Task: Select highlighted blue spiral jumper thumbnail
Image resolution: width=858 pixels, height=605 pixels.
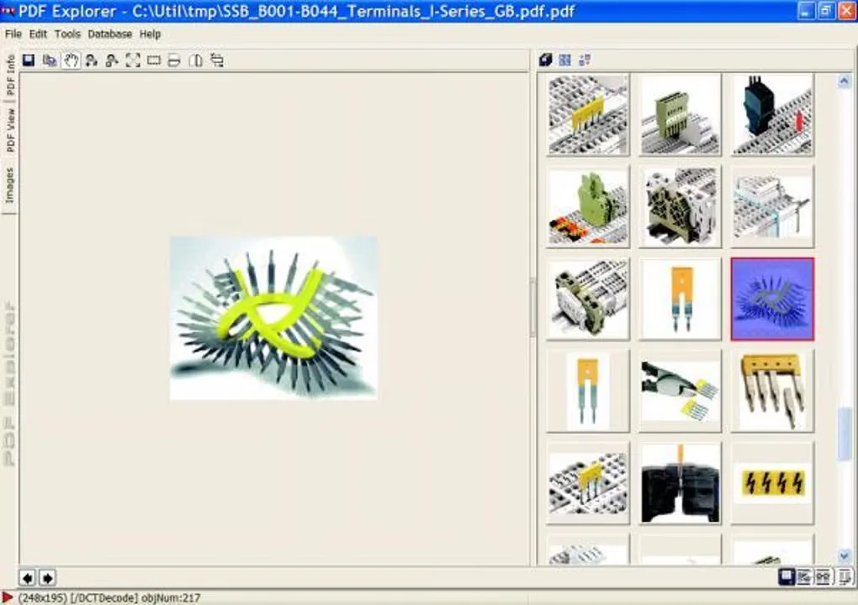Action: [x=772, y=299]
